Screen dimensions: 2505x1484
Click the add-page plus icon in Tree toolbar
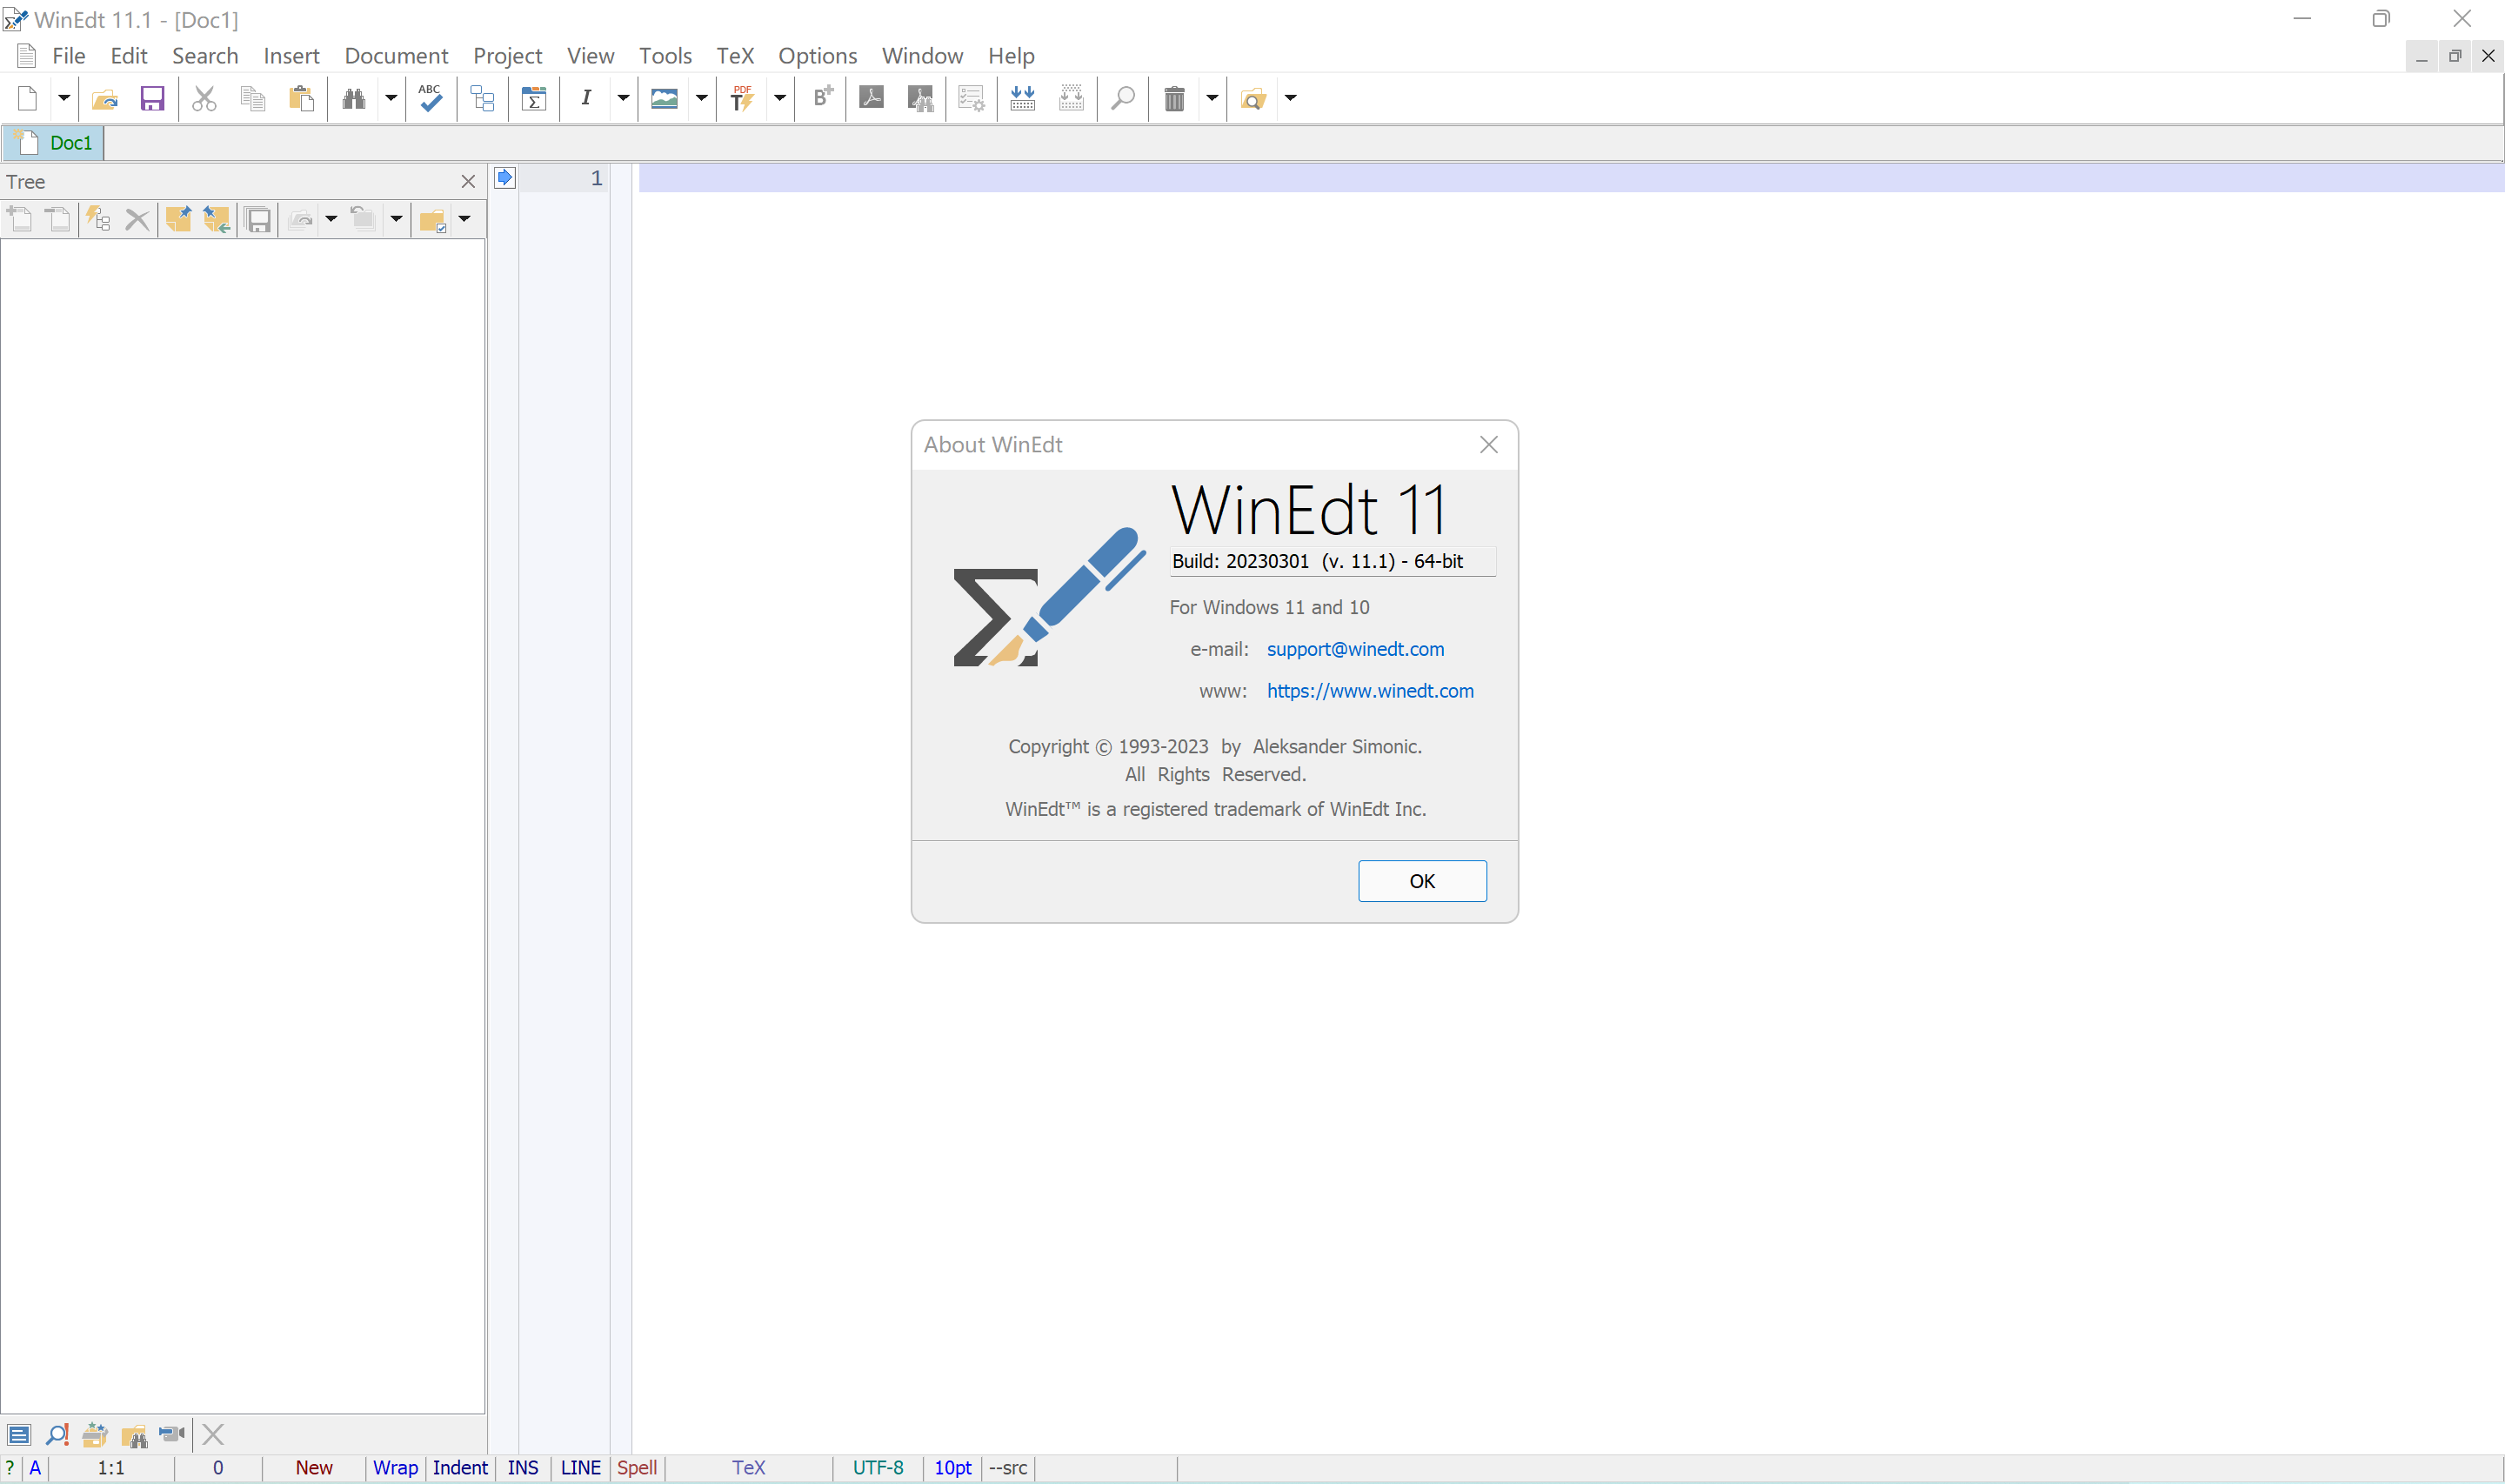[x=19, y=219]
